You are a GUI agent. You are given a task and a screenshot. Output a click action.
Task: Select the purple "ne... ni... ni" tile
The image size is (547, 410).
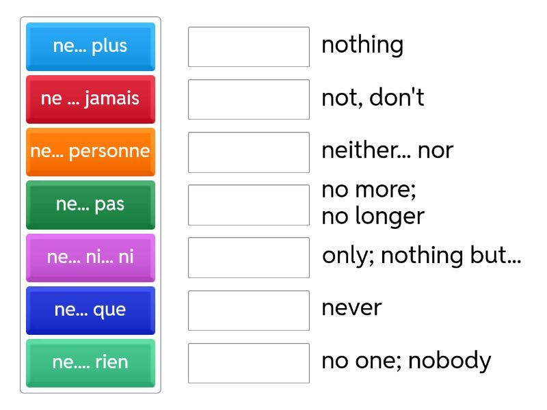(x=90, y=258)
